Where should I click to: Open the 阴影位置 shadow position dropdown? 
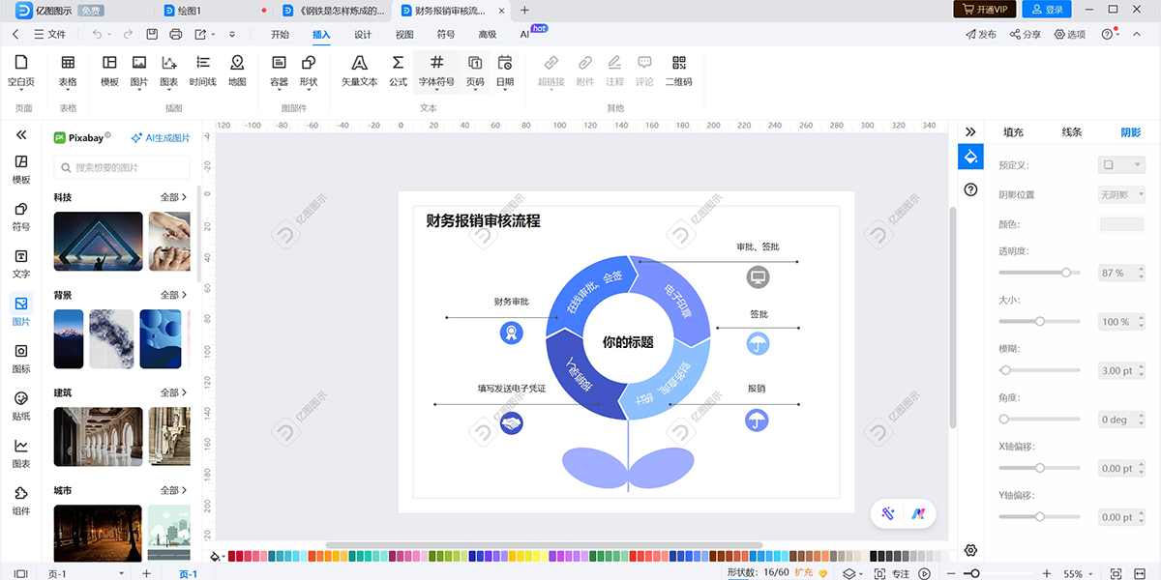point(1121,194)
